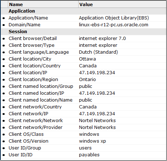The width and height of the screenshot is (167, 161).
Task: Select the Client browser/Type row
Action: click(x=83, y=45)
